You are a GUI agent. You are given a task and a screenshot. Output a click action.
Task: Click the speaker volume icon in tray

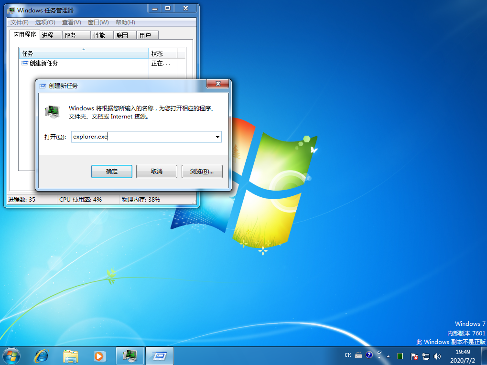[x=437, y=356]
